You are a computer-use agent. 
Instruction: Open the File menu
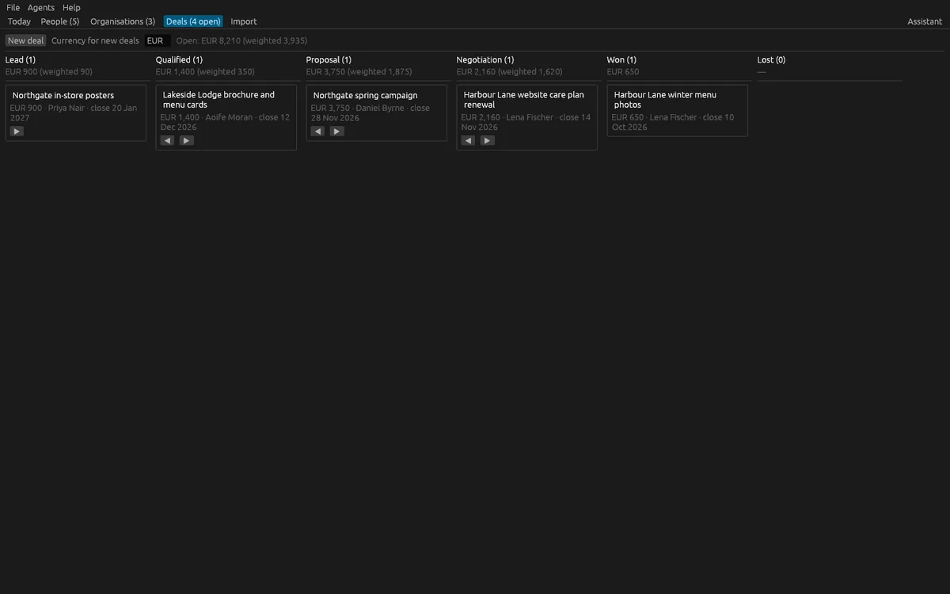tap(13, 7)
